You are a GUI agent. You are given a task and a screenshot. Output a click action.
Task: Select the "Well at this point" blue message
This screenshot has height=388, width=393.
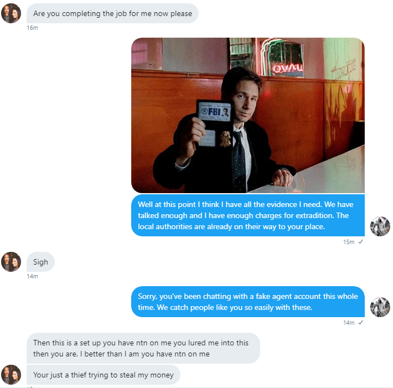pyautogui.click(x=248, y=215)
